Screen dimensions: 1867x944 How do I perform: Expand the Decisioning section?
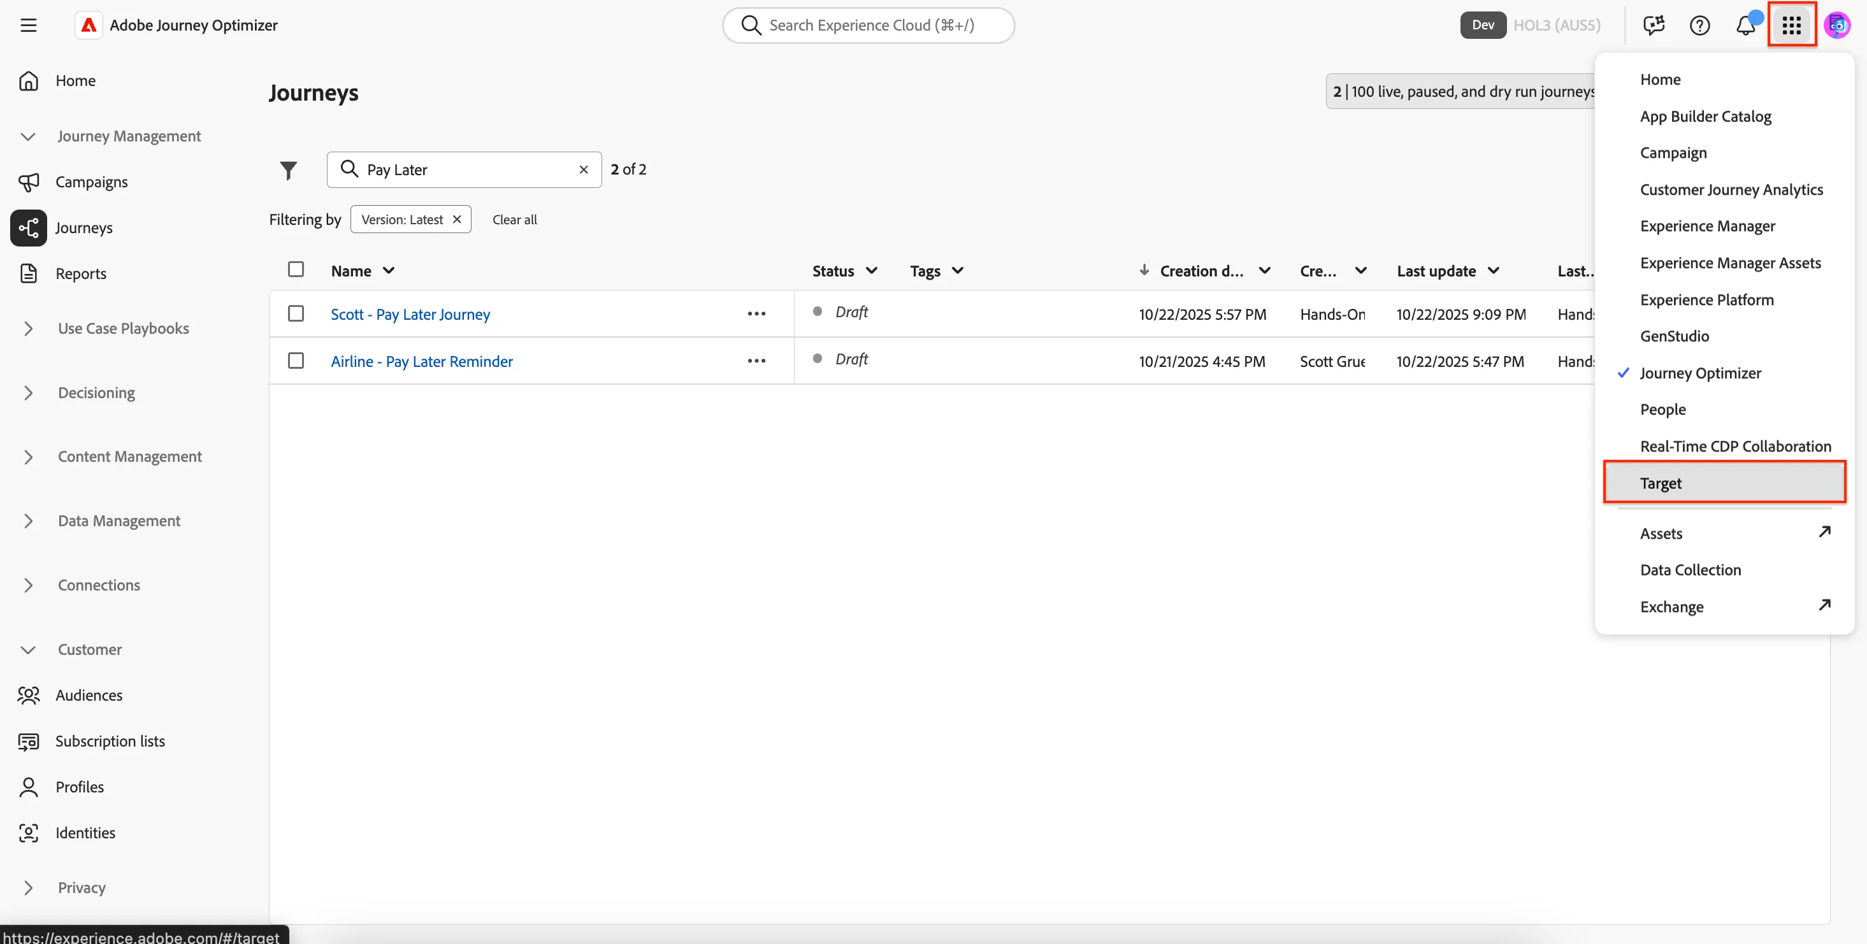click(96, 392)
